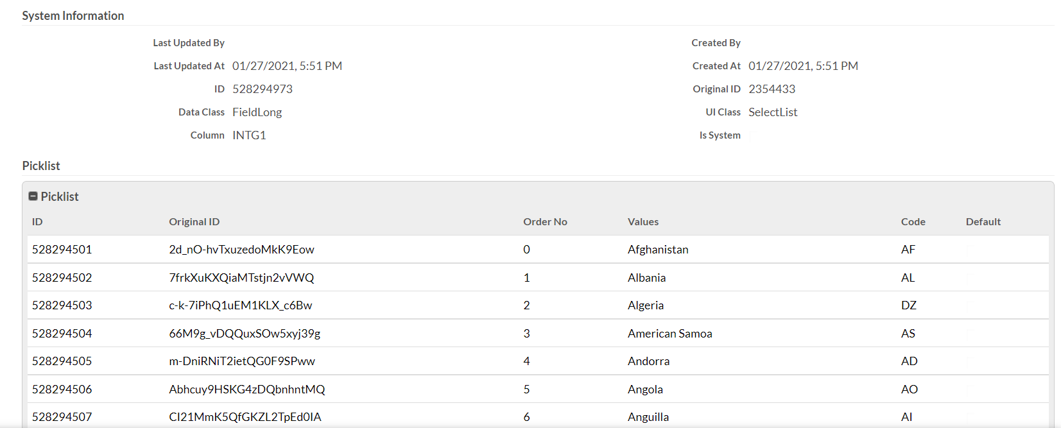Screen dimensions: 1061x428
Task: Click the FieldLong data class value
Action: [x=257, y=112]
